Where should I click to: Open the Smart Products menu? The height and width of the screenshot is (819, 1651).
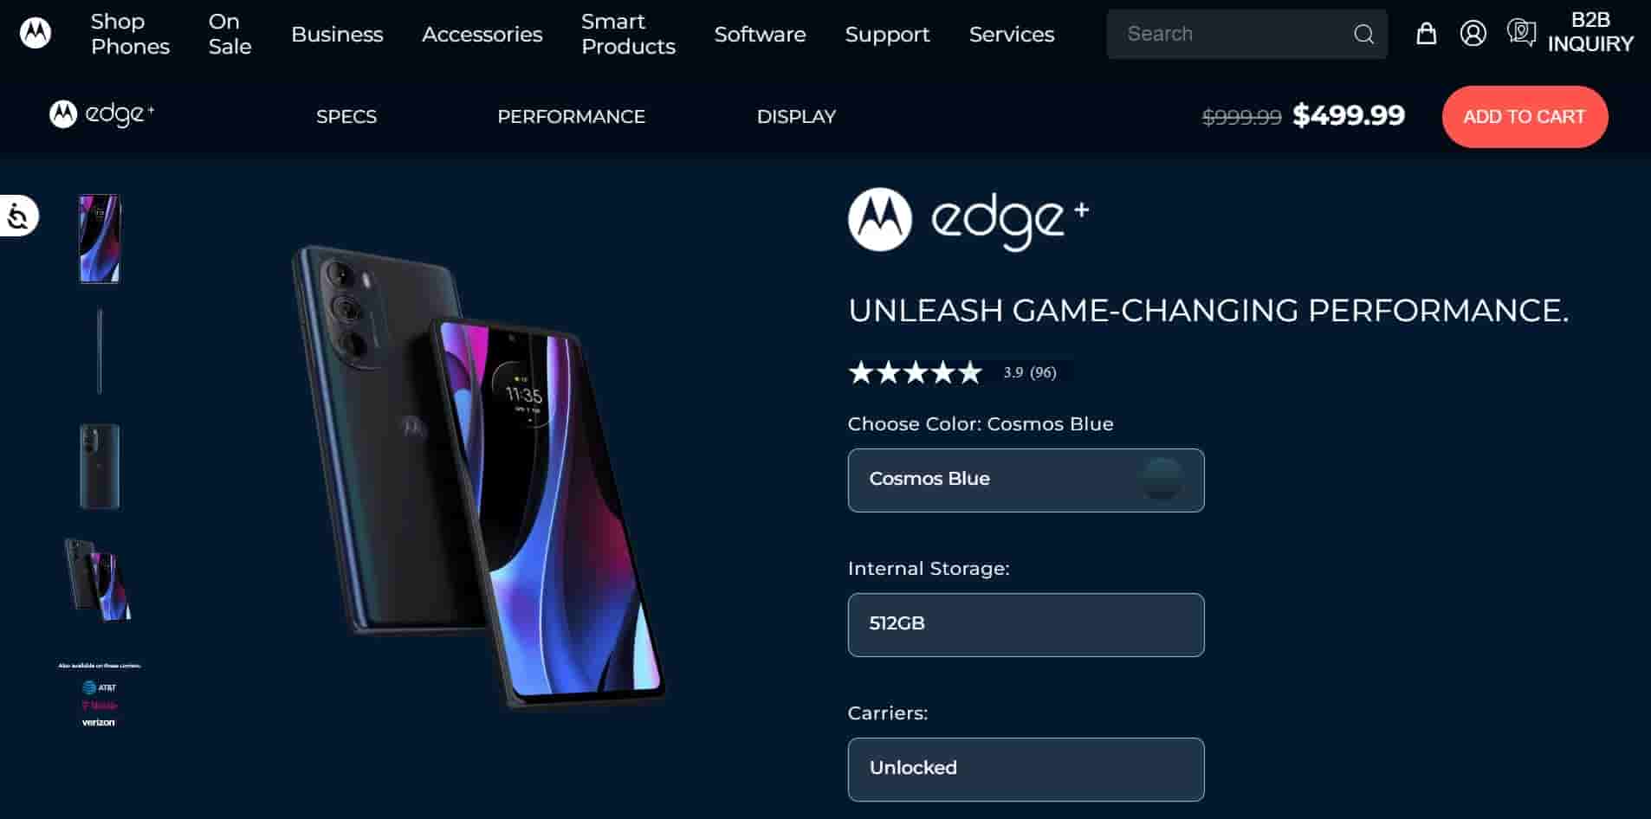[628, 34]
